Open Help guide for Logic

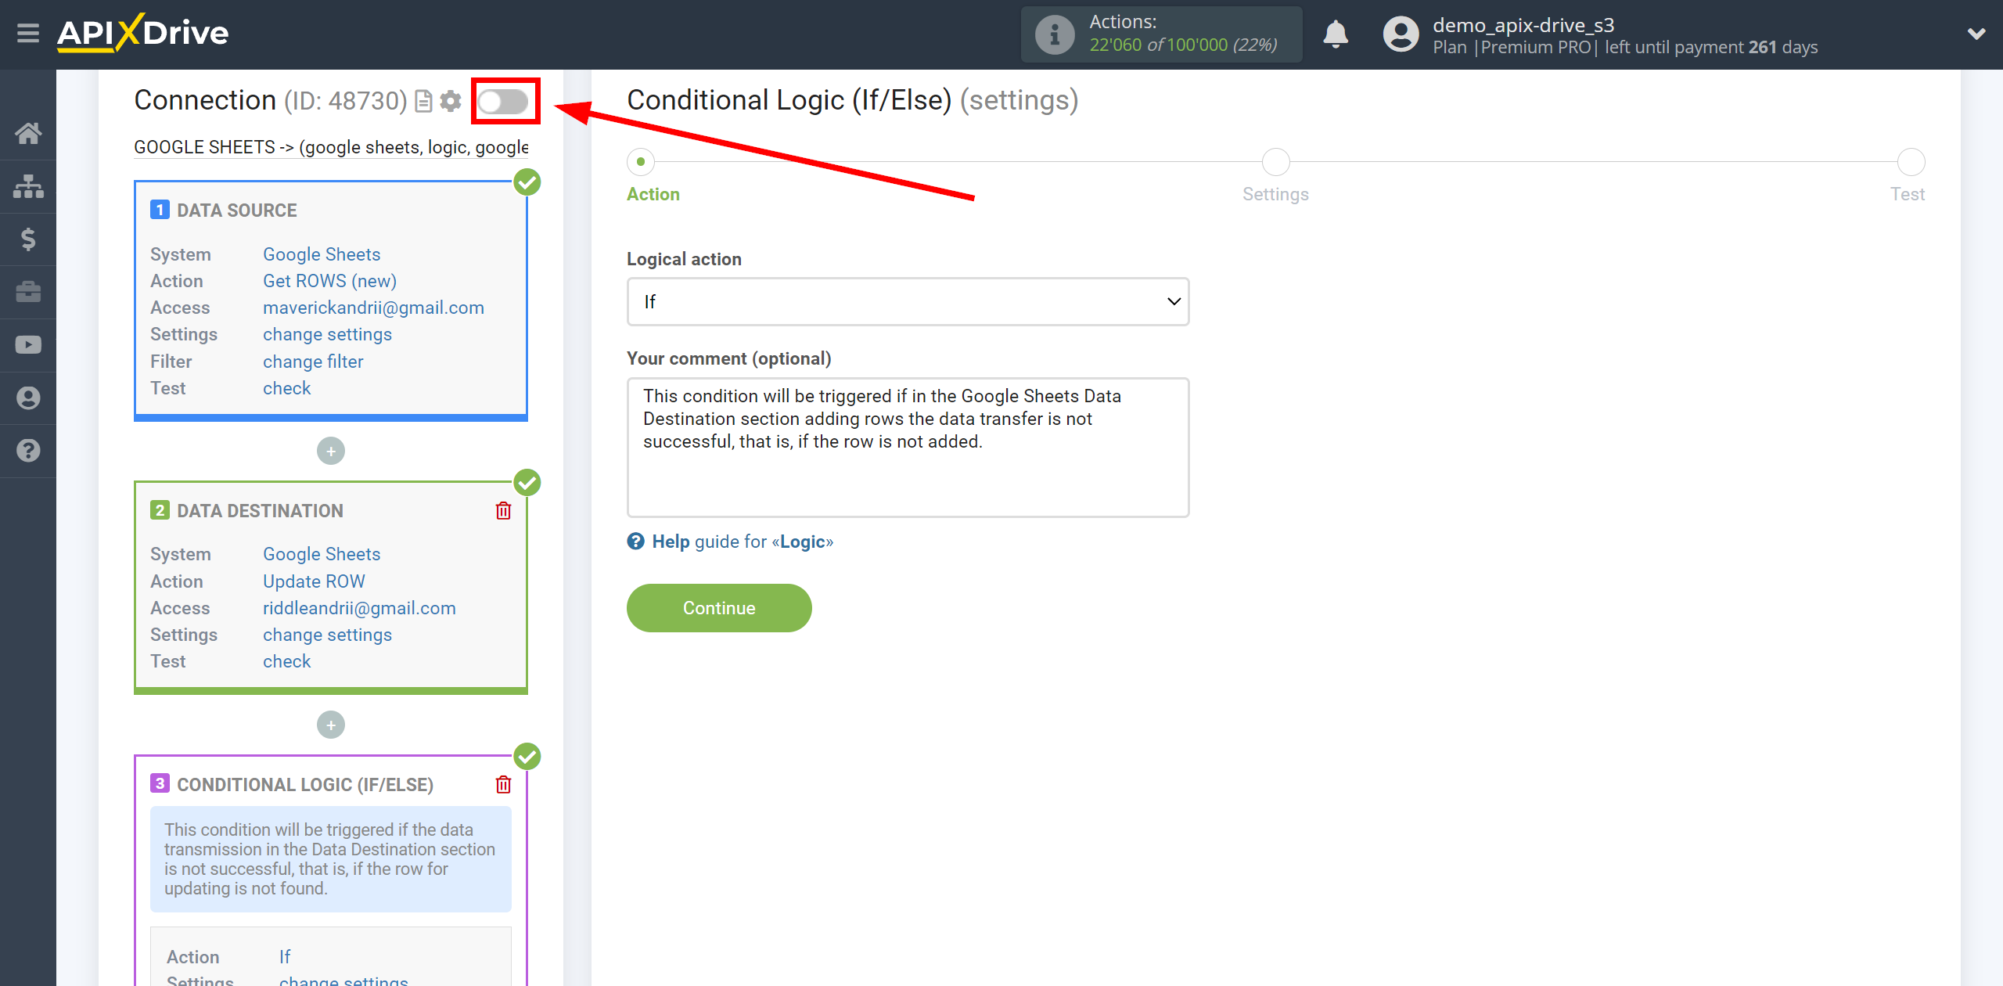(743, 542)
